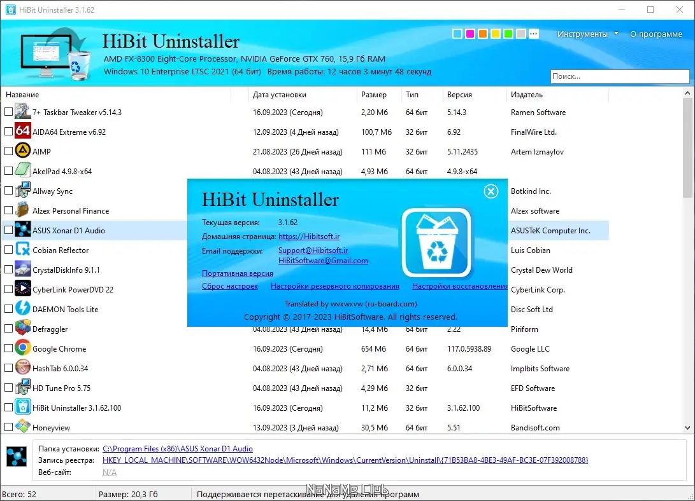The image size is (695, 501).
Task: Click the HashTab icon
Action: [22, 368]
